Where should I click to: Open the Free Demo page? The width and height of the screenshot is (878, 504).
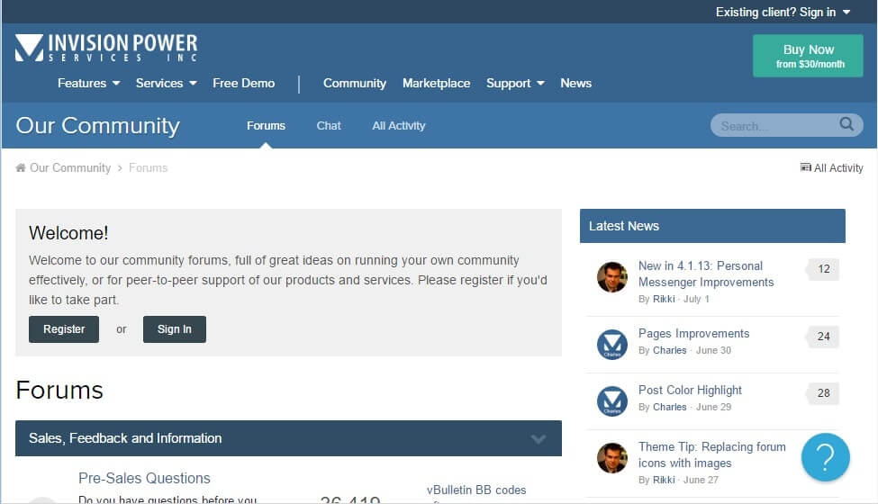click(243, 84)
